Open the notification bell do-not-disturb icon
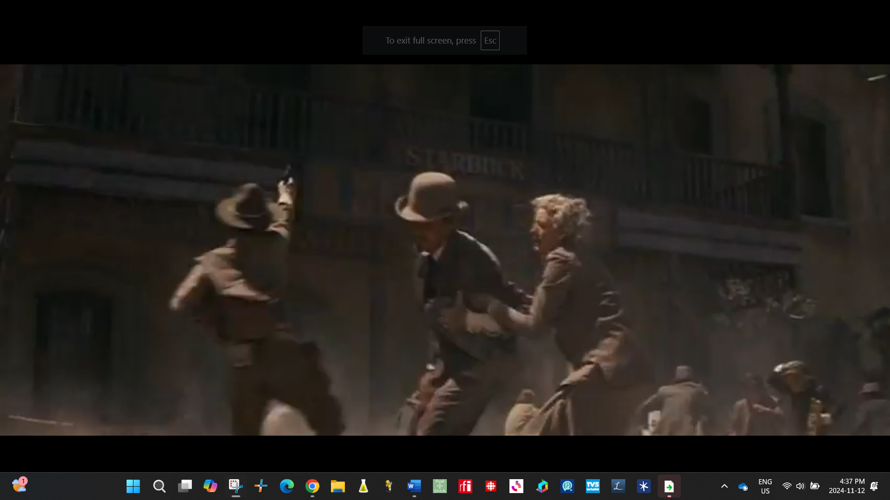This screenshot has height=500, width=890. (x=874, y=486)
